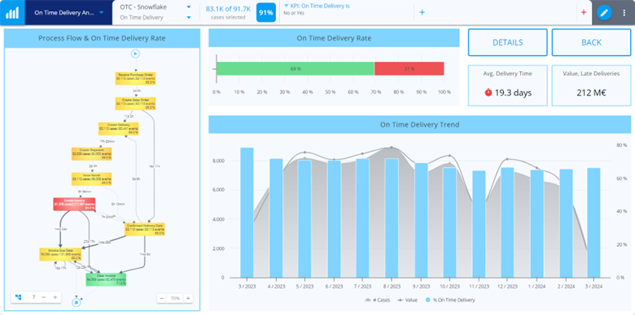Click the red plus icon
This screenshot has width=635, height=315.
point(584,12)
